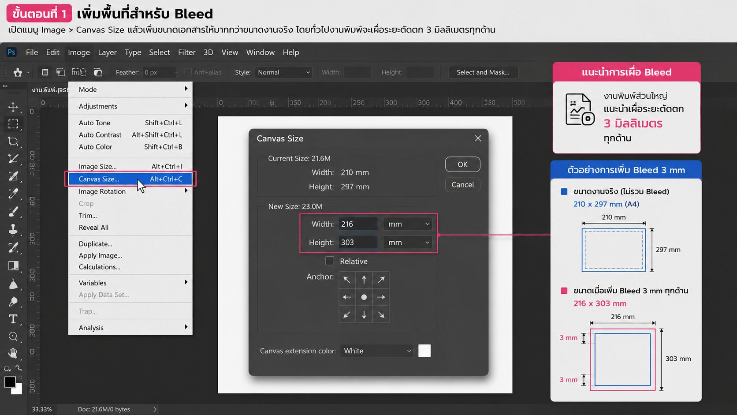Set anchor to top-left arrow
Image resolution: width=737 pixels, height=415 pixels.
point(347,280)
